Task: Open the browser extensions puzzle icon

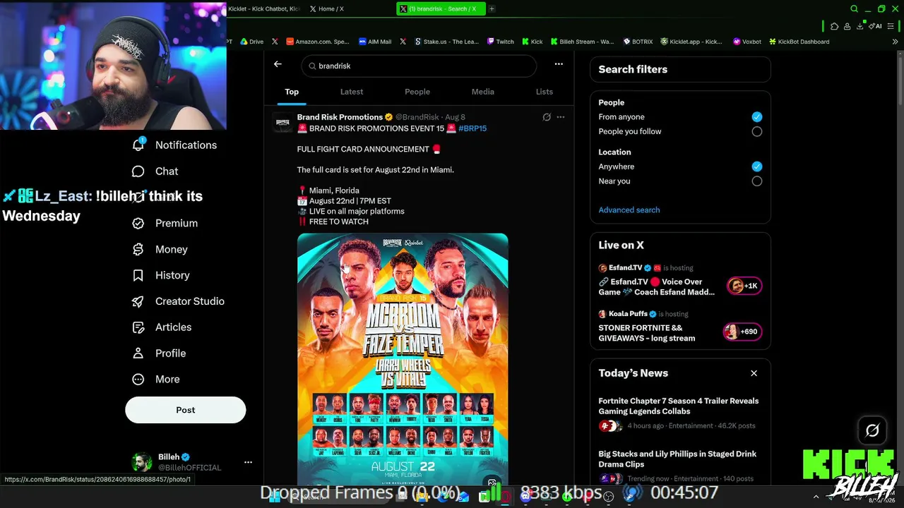Action: point(834,26)
